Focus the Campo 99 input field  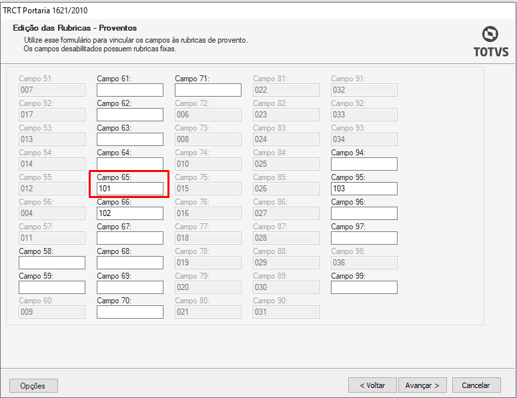pyautogui.click(x=364, y=287)
